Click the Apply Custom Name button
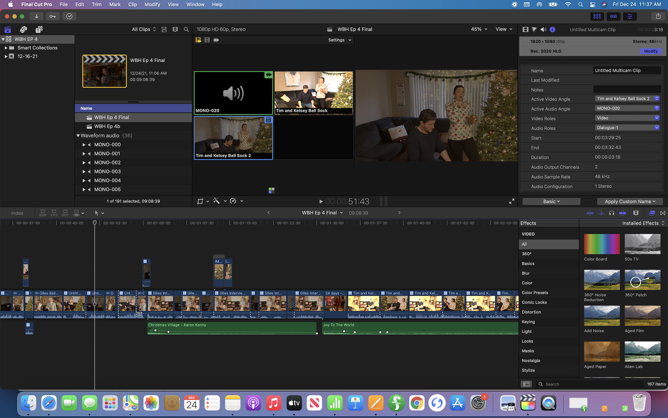The width and height of the screenshot is (668, 418). [630, 201]
